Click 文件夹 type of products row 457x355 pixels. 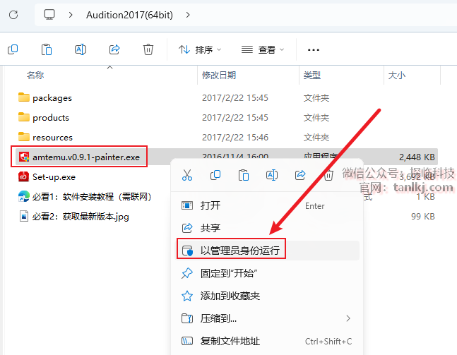click(x=316, y=118)
